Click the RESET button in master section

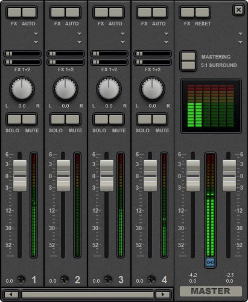click(x=202, y=13)
